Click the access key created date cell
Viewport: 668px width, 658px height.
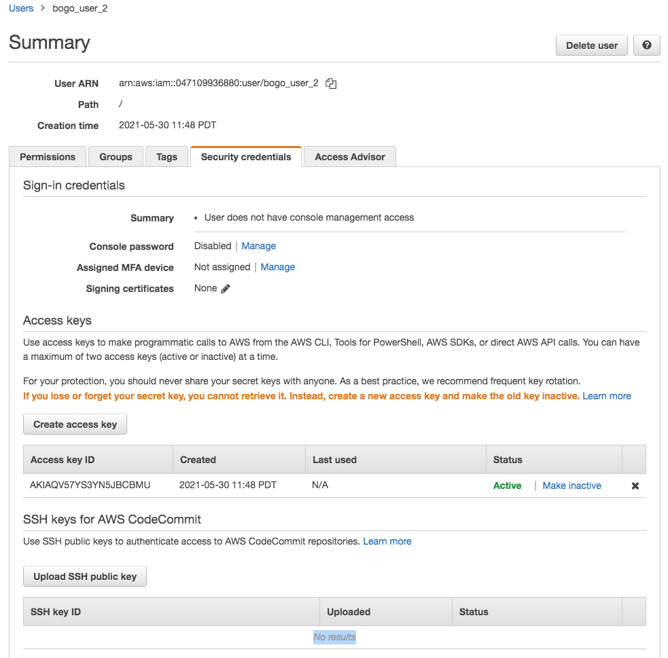228,486
